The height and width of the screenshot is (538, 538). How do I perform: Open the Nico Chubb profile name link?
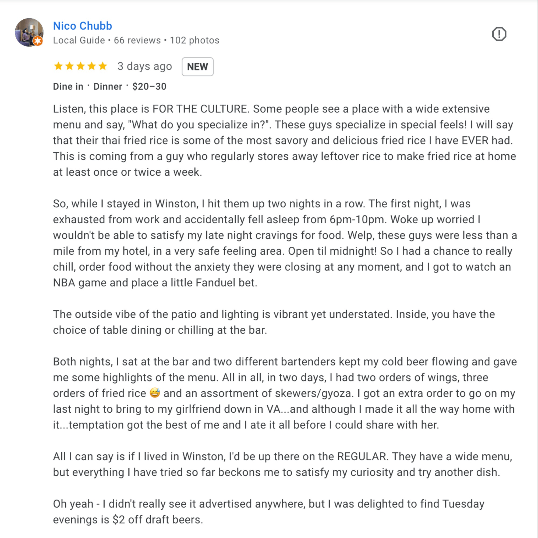tap(82, 26)
